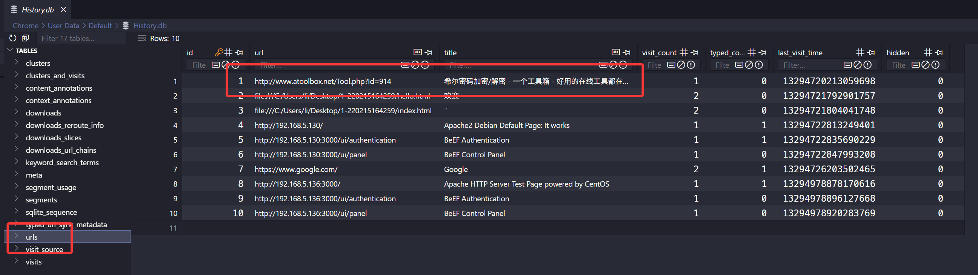Pin the id column with its pin icon
The height and width of the screenshot is (275, 978).
pyautogui.click(x=239, y=52)
